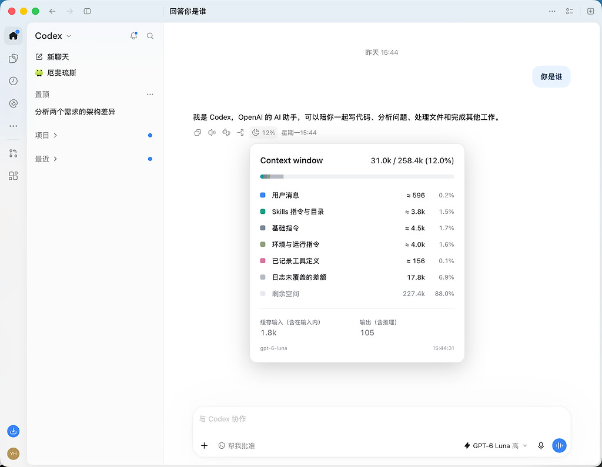602x467 pixels.
Task: Open the apps grid icon in left rail
Action: [14, 176]
